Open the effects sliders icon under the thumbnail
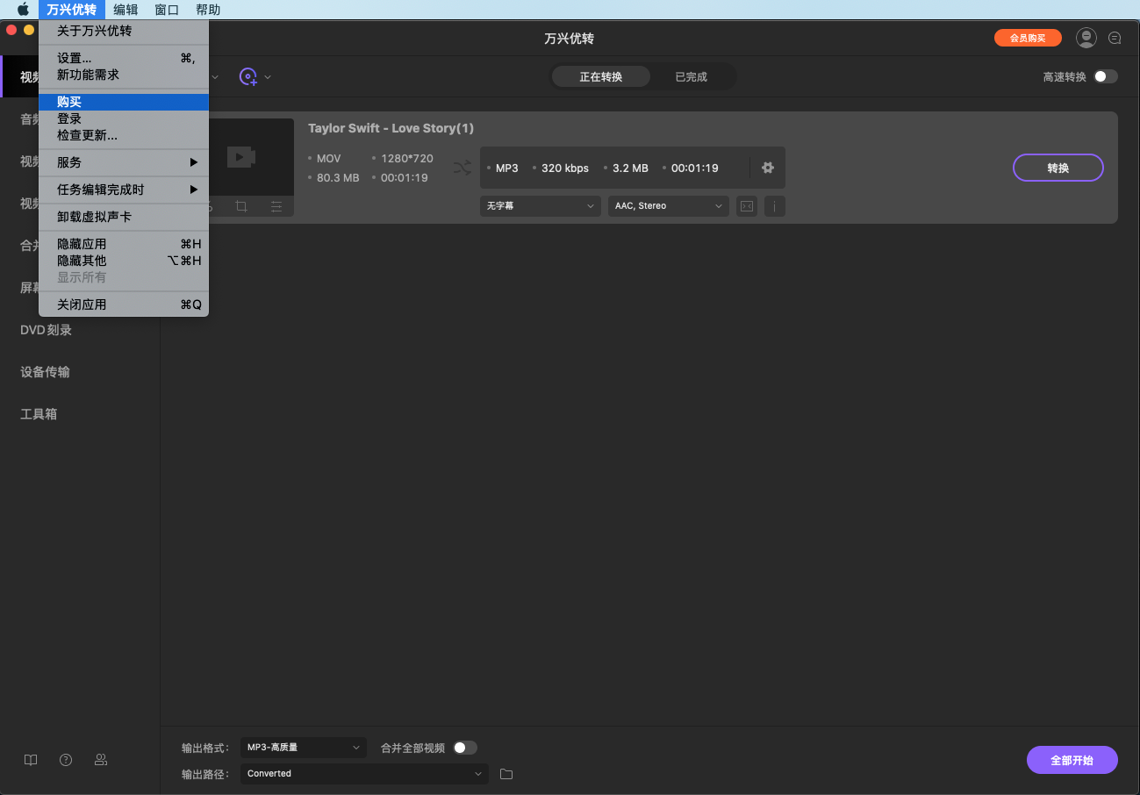Image resolution: width=1140 pixels, height=795 pixels. point(276,206)
